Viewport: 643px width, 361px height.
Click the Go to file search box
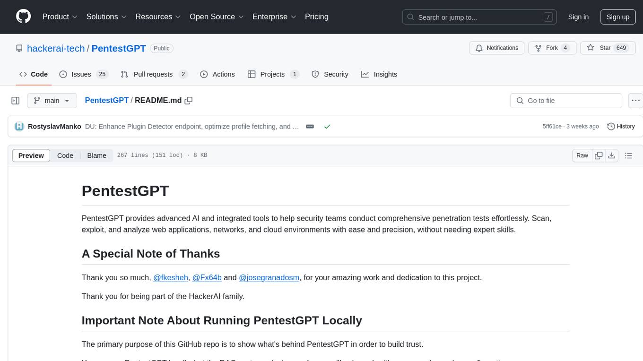[x=566, y=101]
